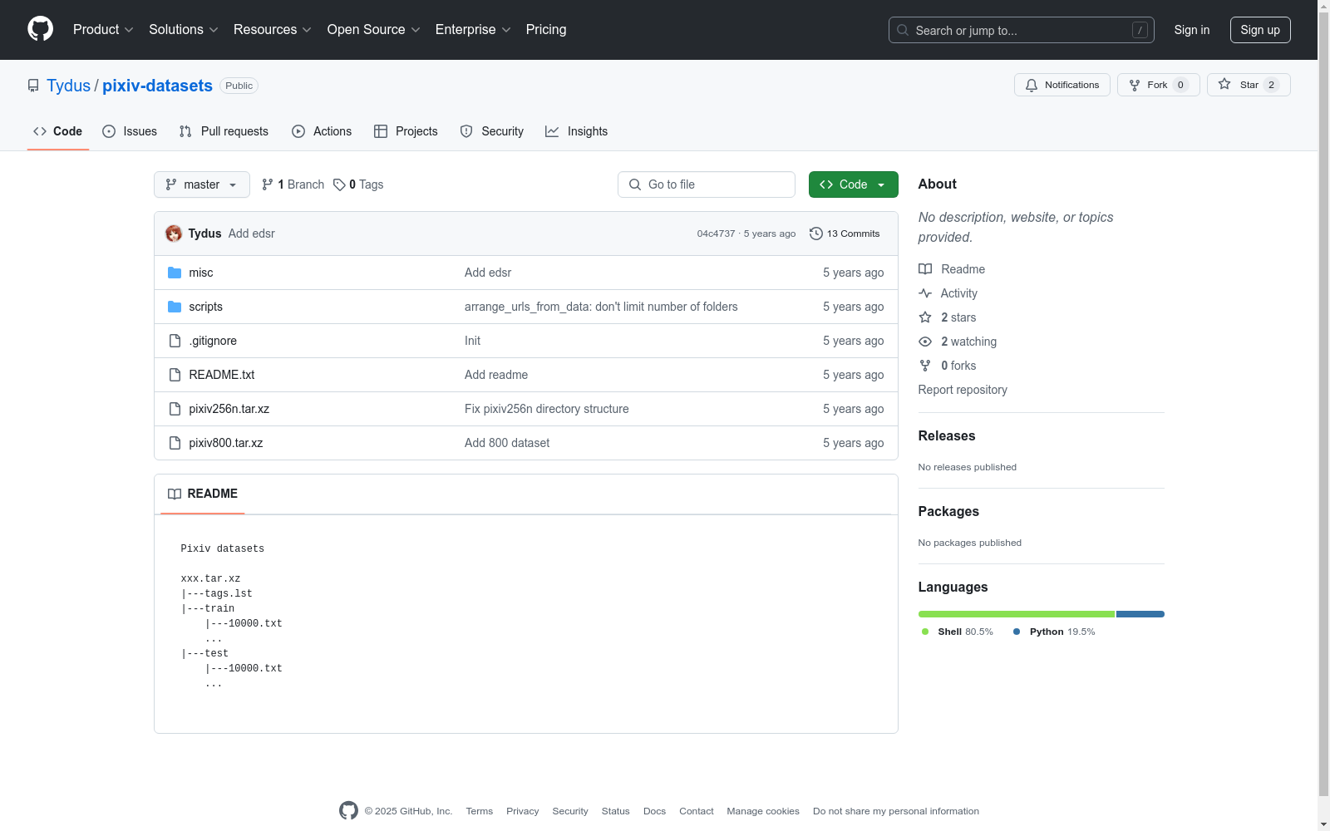Open the Enterprise dropdown menu
Image resolution: width=1330 pixels, height=831 pixels.
tap(473, 29)
